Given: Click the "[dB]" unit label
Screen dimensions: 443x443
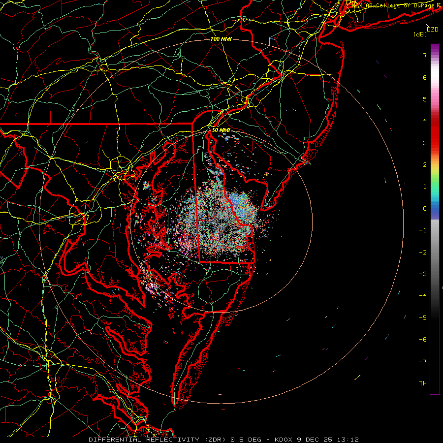Looking at the screenshot, I should point(420,34).
